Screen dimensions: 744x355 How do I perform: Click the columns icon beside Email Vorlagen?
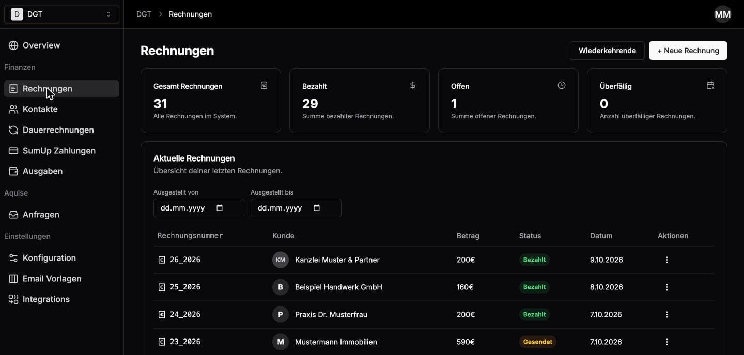(13, 279)
